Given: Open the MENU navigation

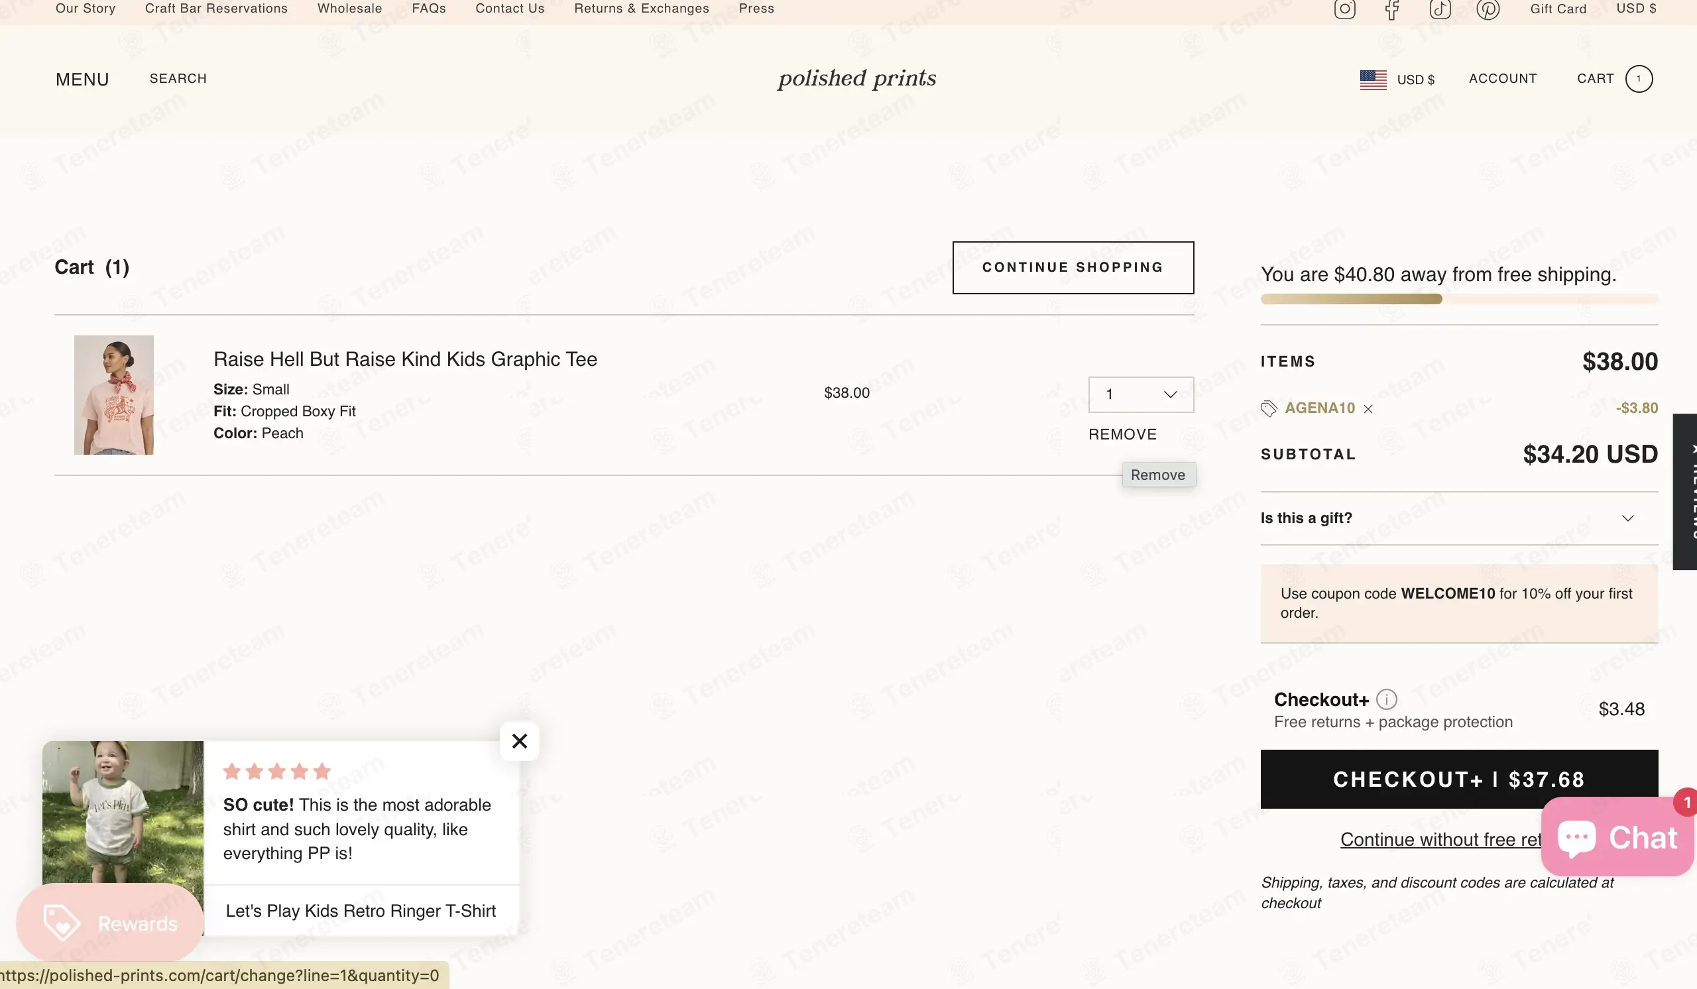Looking at the screenshot, I should click(82, 80).
